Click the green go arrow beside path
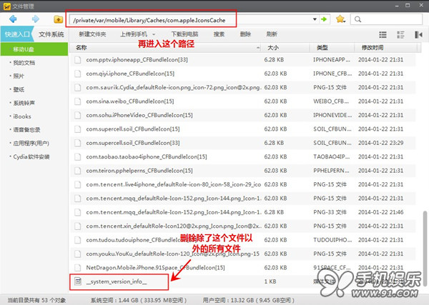This screenshot has width=429, height=305. click(324, 19)
